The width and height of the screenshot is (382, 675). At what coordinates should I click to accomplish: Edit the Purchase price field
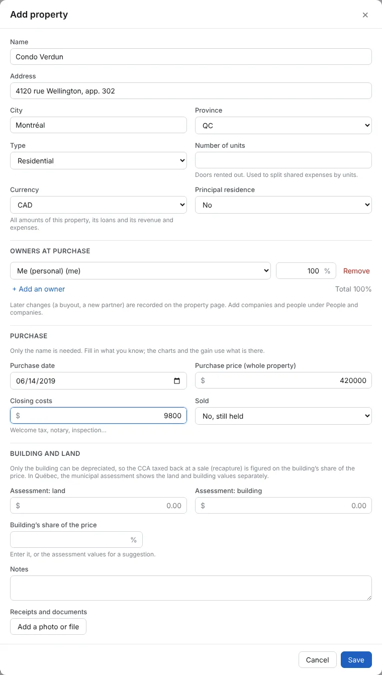tap(283, 380)
